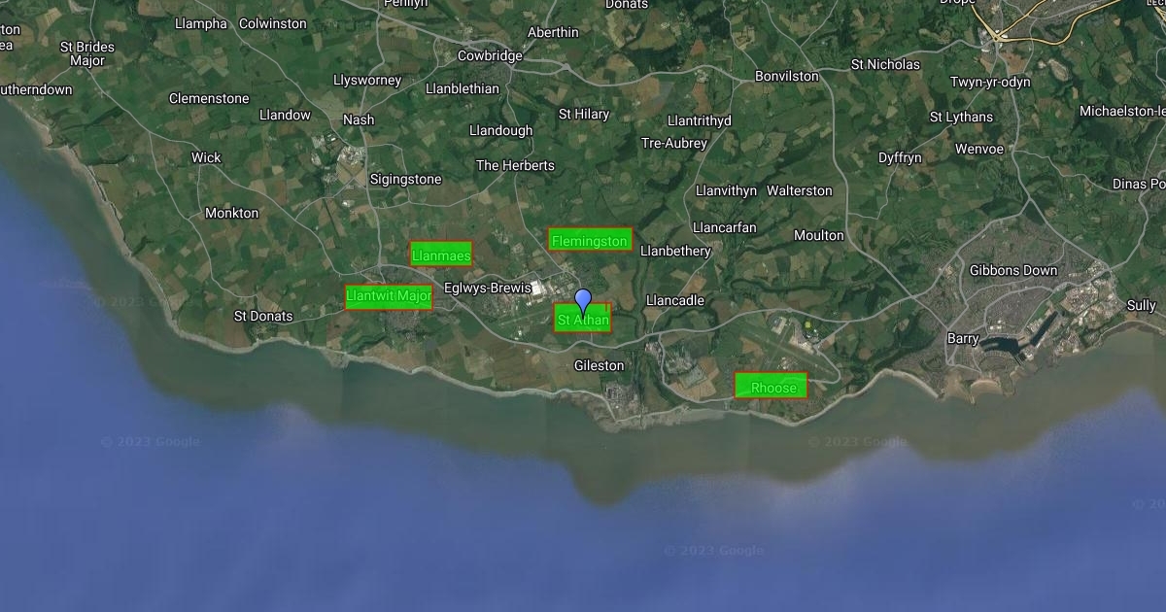
Task: Click the Llanbethery place label
Action: 675,251
